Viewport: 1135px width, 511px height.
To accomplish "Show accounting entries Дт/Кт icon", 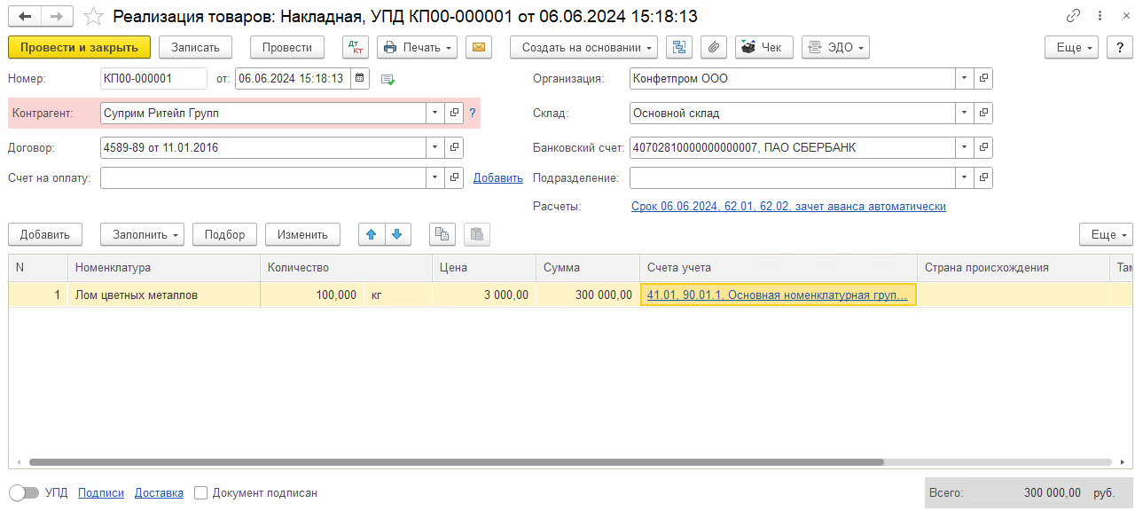I will pos(356,47).
